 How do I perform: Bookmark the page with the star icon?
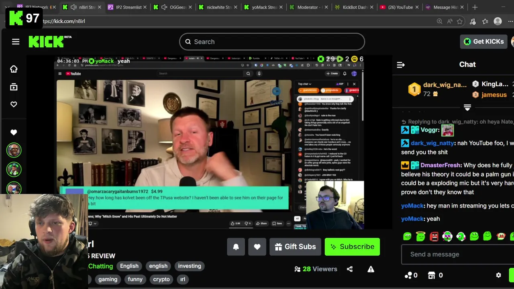(x=460, y=21)
